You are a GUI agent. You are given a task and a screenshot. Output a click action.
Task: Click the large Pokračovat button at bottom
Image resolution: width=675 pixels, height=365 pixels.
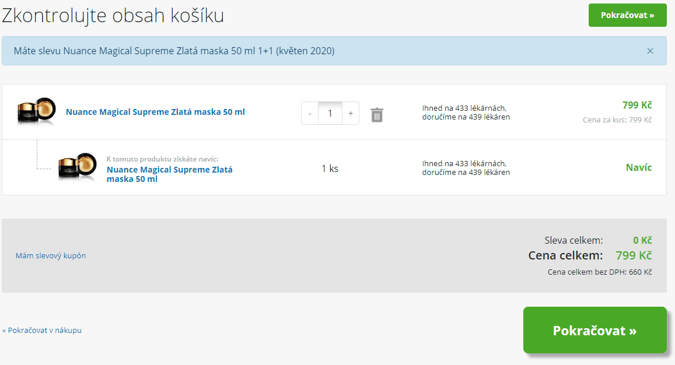(x=594, y=330)
